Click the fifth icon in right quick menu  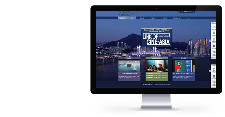pyautogui.click(x=214, y=52)
